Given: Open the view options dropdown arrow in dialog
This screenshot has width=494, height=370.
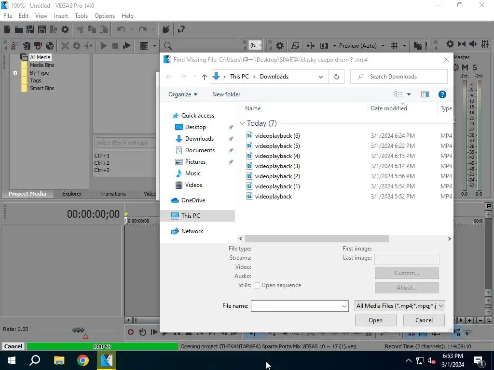Looking at the screenshot, I should pyautogui.click(x=409, y=94).
